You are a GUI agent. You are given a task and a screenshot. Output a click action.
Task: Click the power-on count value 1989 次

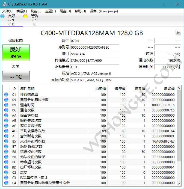pyautogui.click(x=168, y=60)
